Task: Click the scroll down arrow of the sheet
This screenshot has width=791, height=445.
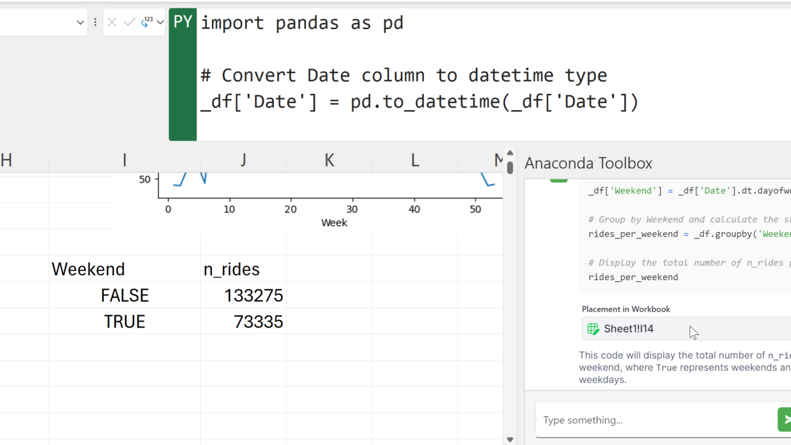Action: (510, 439)
